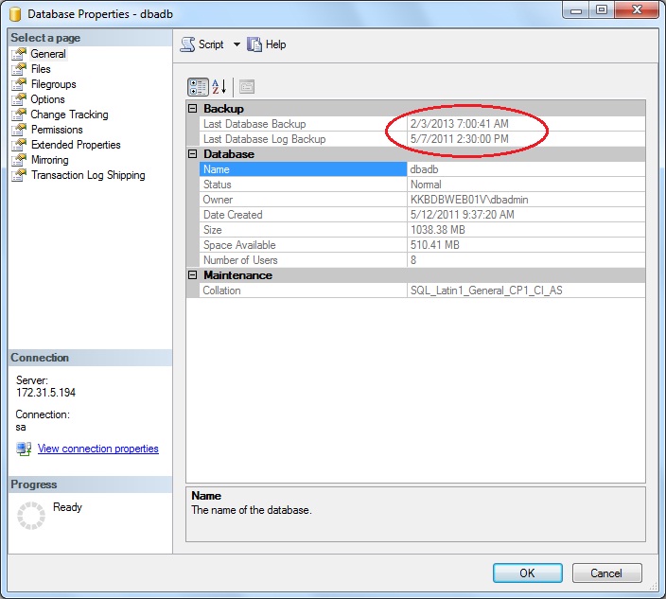666x599 pixels.
Task: Click the server address 172.31.5.194
Action: click(45, 393)
